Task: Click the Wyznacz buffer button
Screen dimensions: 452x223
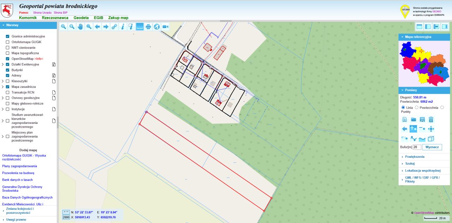Action: (432, 147)
